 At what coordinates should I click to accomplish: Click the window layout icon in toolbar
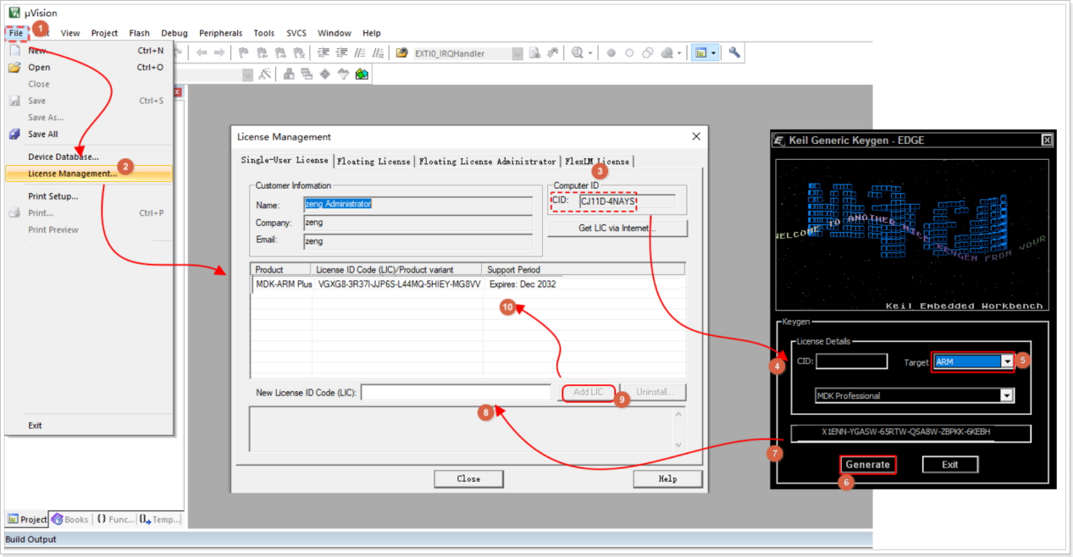(x=700, y=52)
